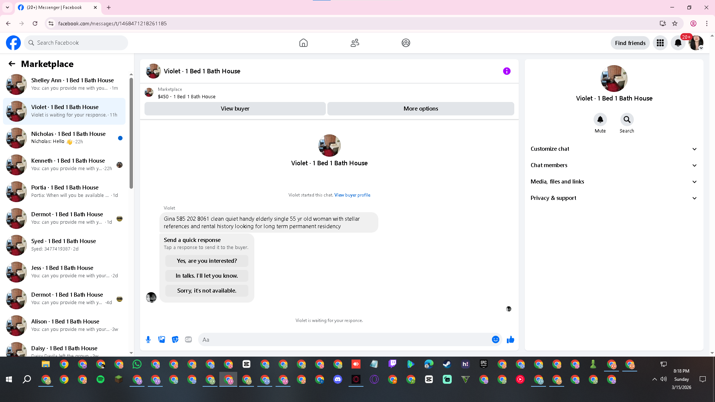The image size is (715, 402).
Task: Open Chrome's three-dot menu
Action: 707,23
